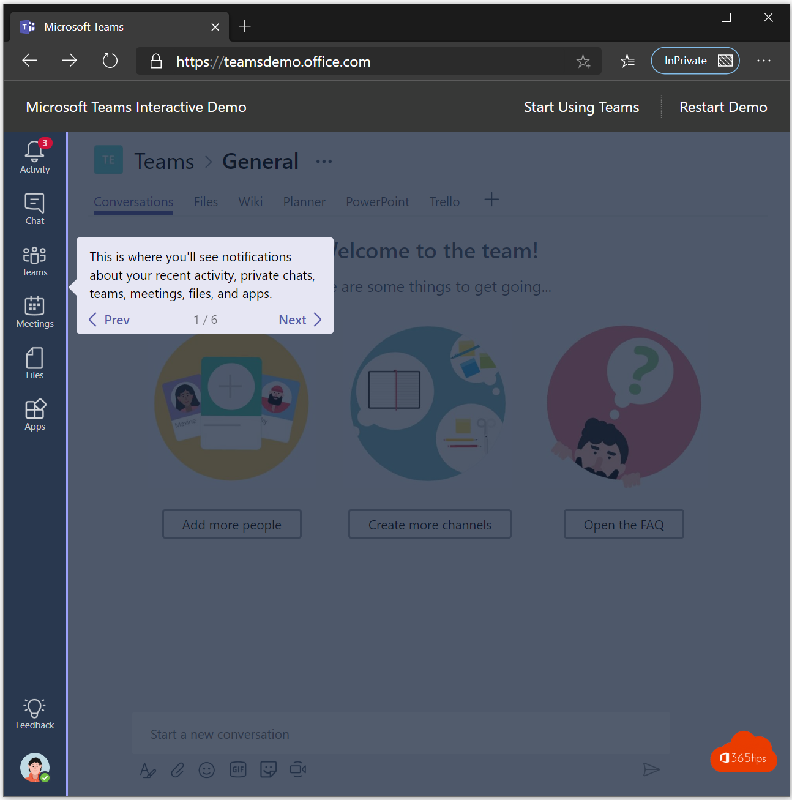Open the user profile avatar
Viewport: 792px width, 800px height.
point(35,768)
